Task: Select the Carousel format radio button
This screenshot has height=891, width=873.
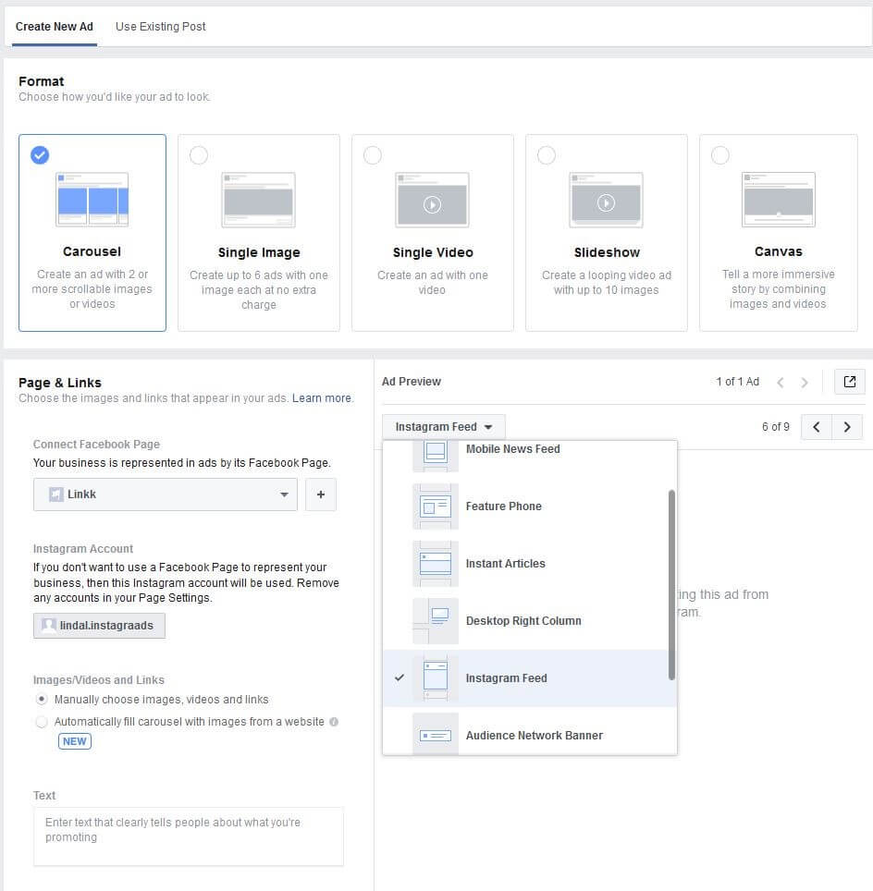Action: [40, 155]
